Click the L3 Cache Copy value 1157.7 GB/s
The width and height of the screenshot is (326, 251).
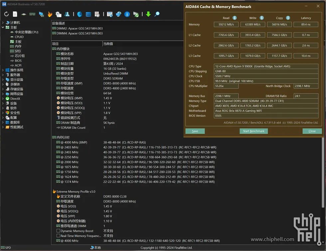(279, 56)
